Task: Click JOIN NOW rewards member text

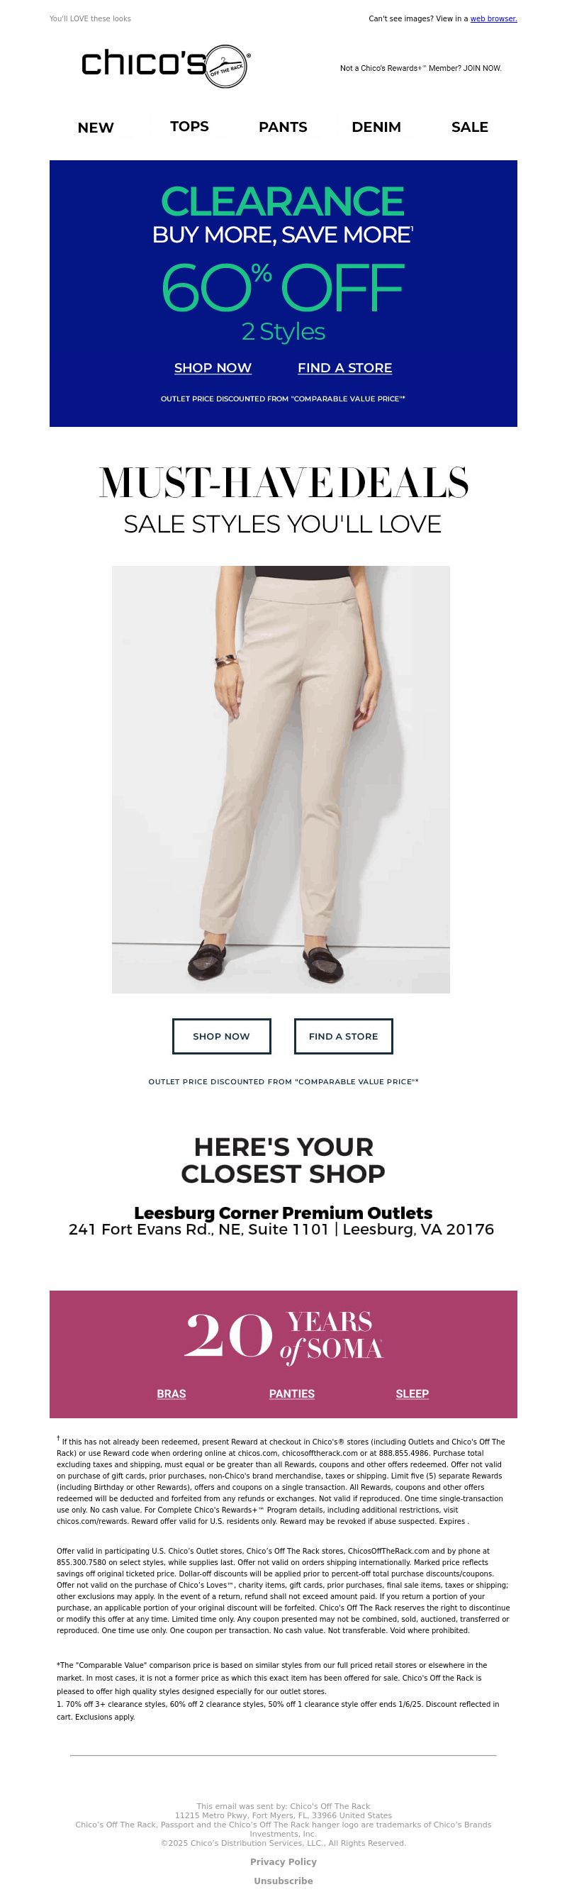Action: tap(421, 68)
